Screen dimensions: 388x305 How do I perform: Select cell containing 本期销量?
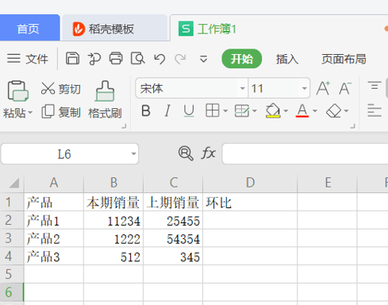click(x=113, y=203)
